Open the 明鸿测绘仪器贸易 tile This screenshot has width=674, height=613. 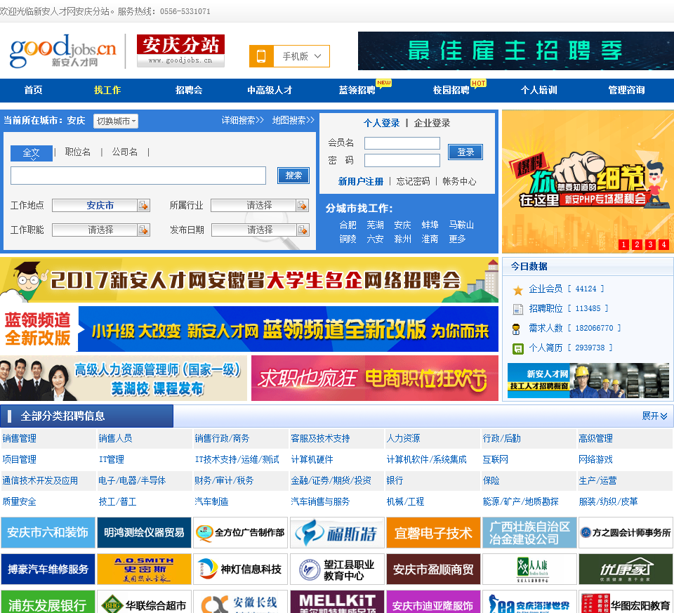[x=144, y=533]
